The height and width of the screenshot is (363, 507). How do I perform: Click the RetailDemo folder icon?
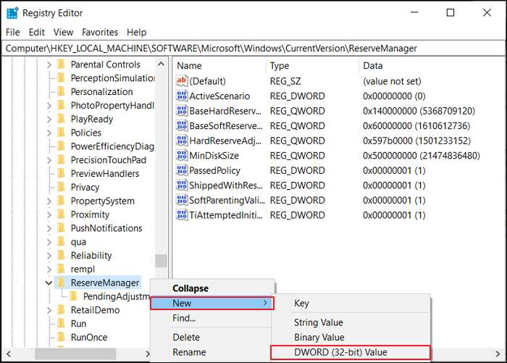click(x=61, y=310)
